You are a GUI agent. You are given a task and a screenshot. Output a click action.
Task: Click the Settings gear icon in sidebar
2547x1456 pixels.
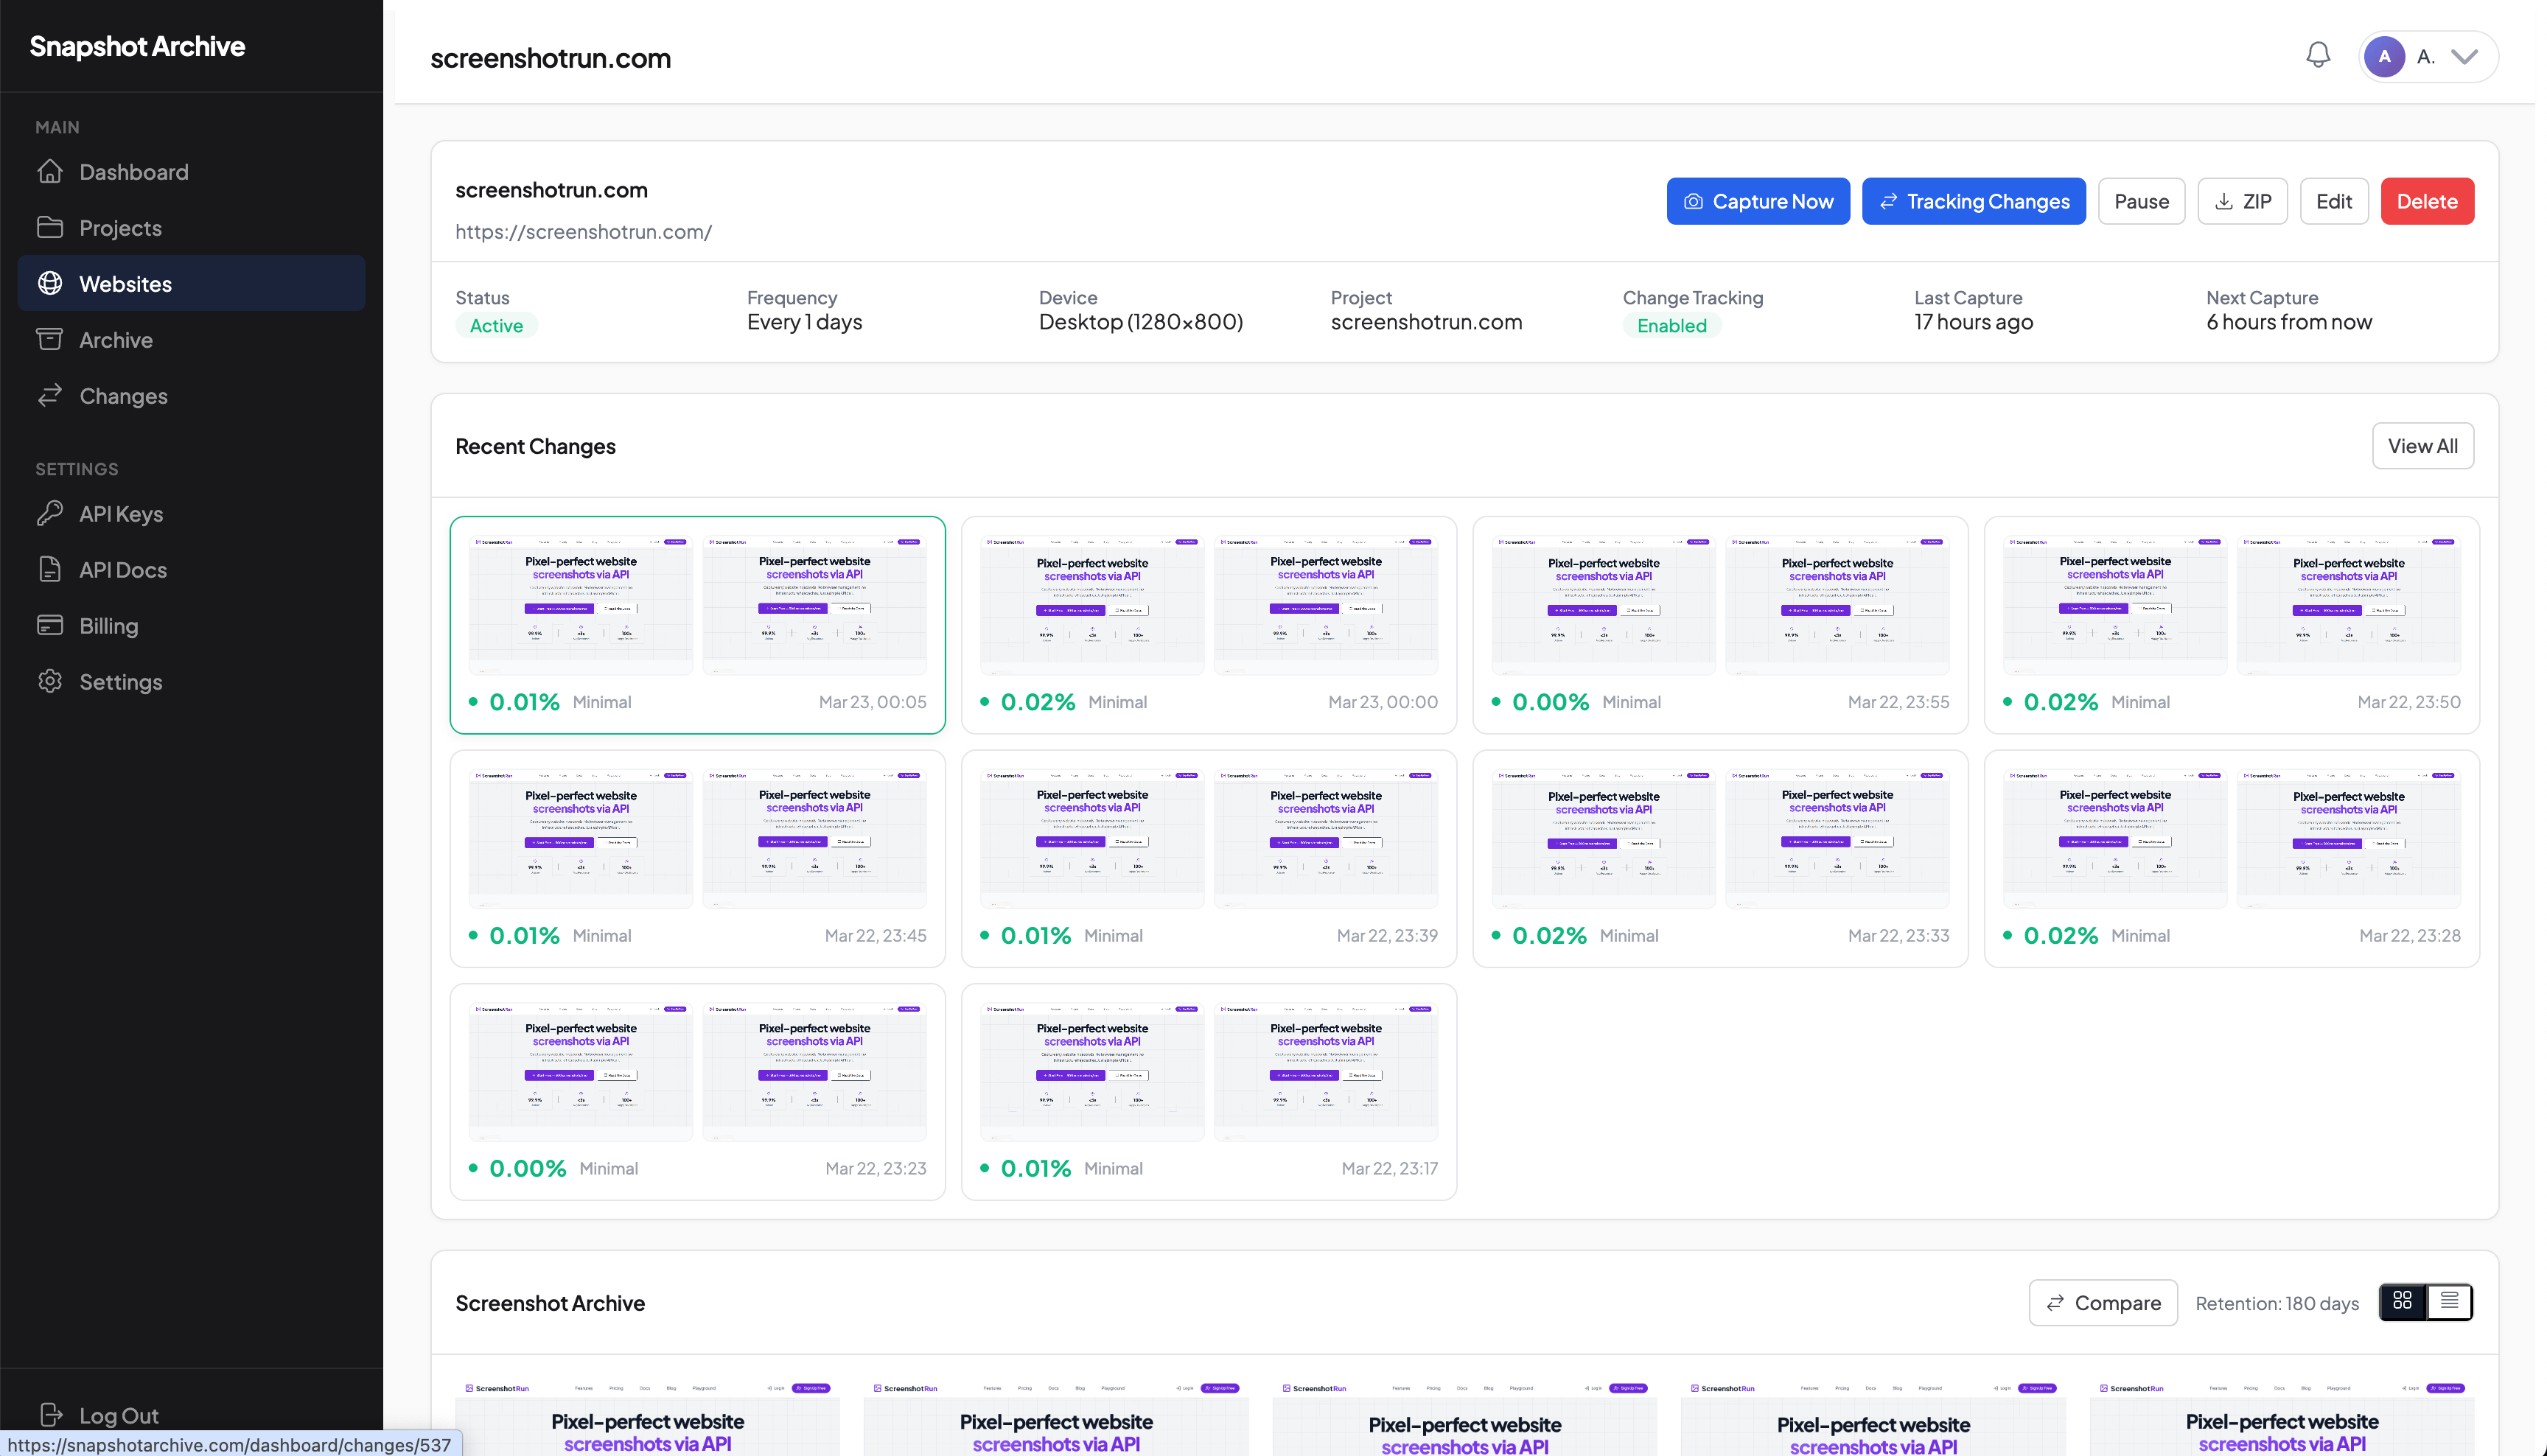[50, 682]
